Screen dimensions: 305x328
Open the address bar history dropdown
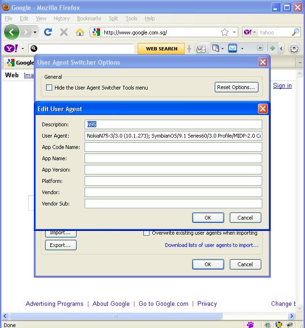coord(235,32)
